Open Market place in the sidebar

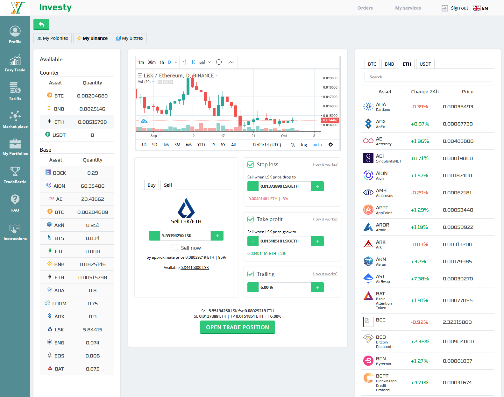[x=15, y=119]
